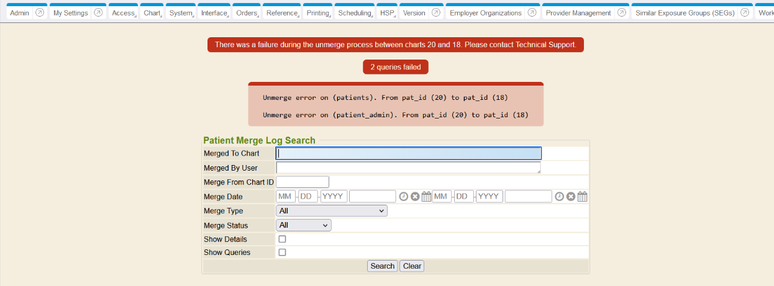Click the arrow icon beside Admin
Image resolution: width=774 pixels, height=286 pixels.
coord(40,13)
